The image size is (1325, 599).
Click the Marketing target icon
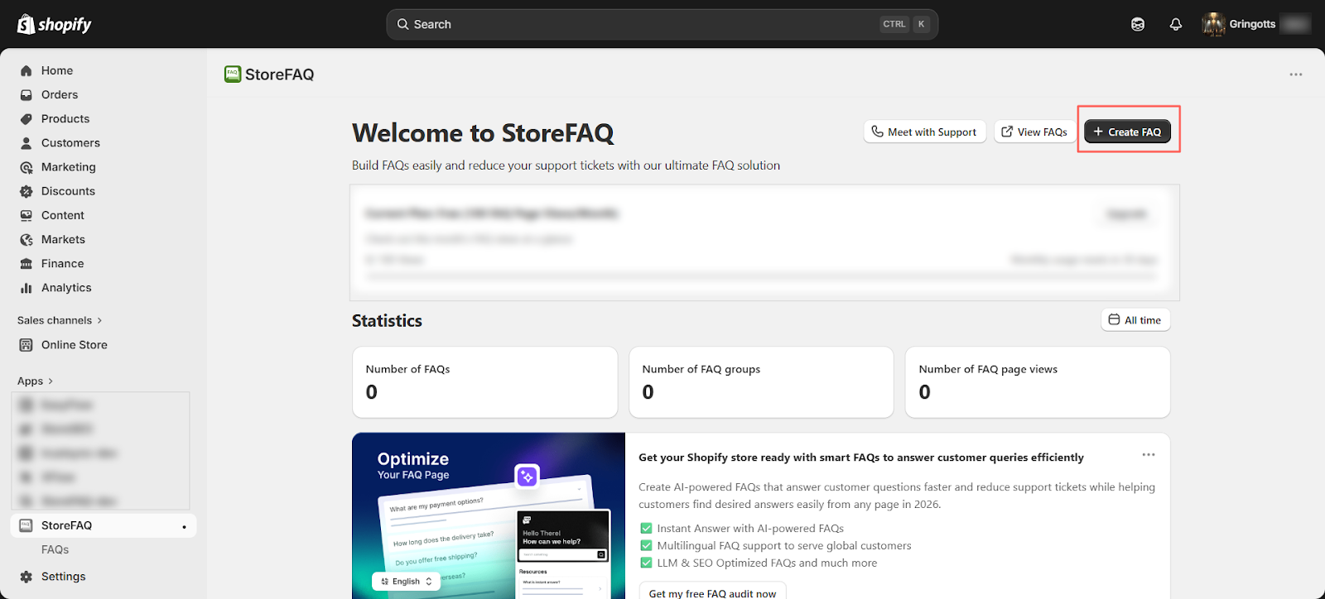coord(26,167)
